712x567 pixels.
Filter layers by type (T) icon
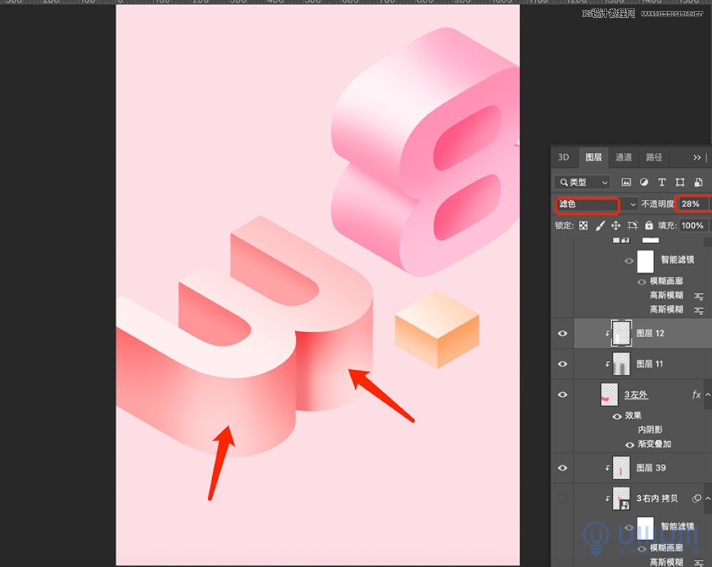click(x=661, y=182)
